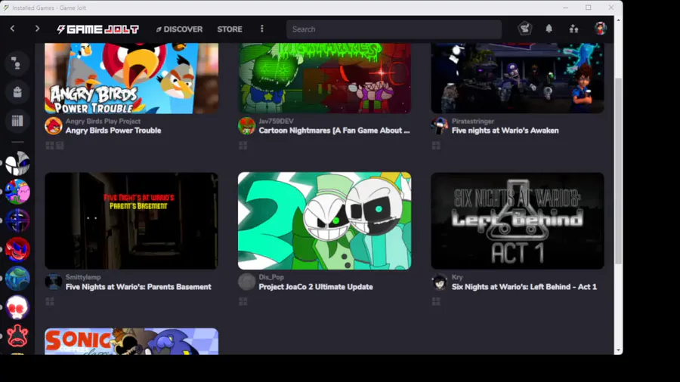Click Five nights at Wario's Awaken title
Screen dimensions: 680x382
505,131
